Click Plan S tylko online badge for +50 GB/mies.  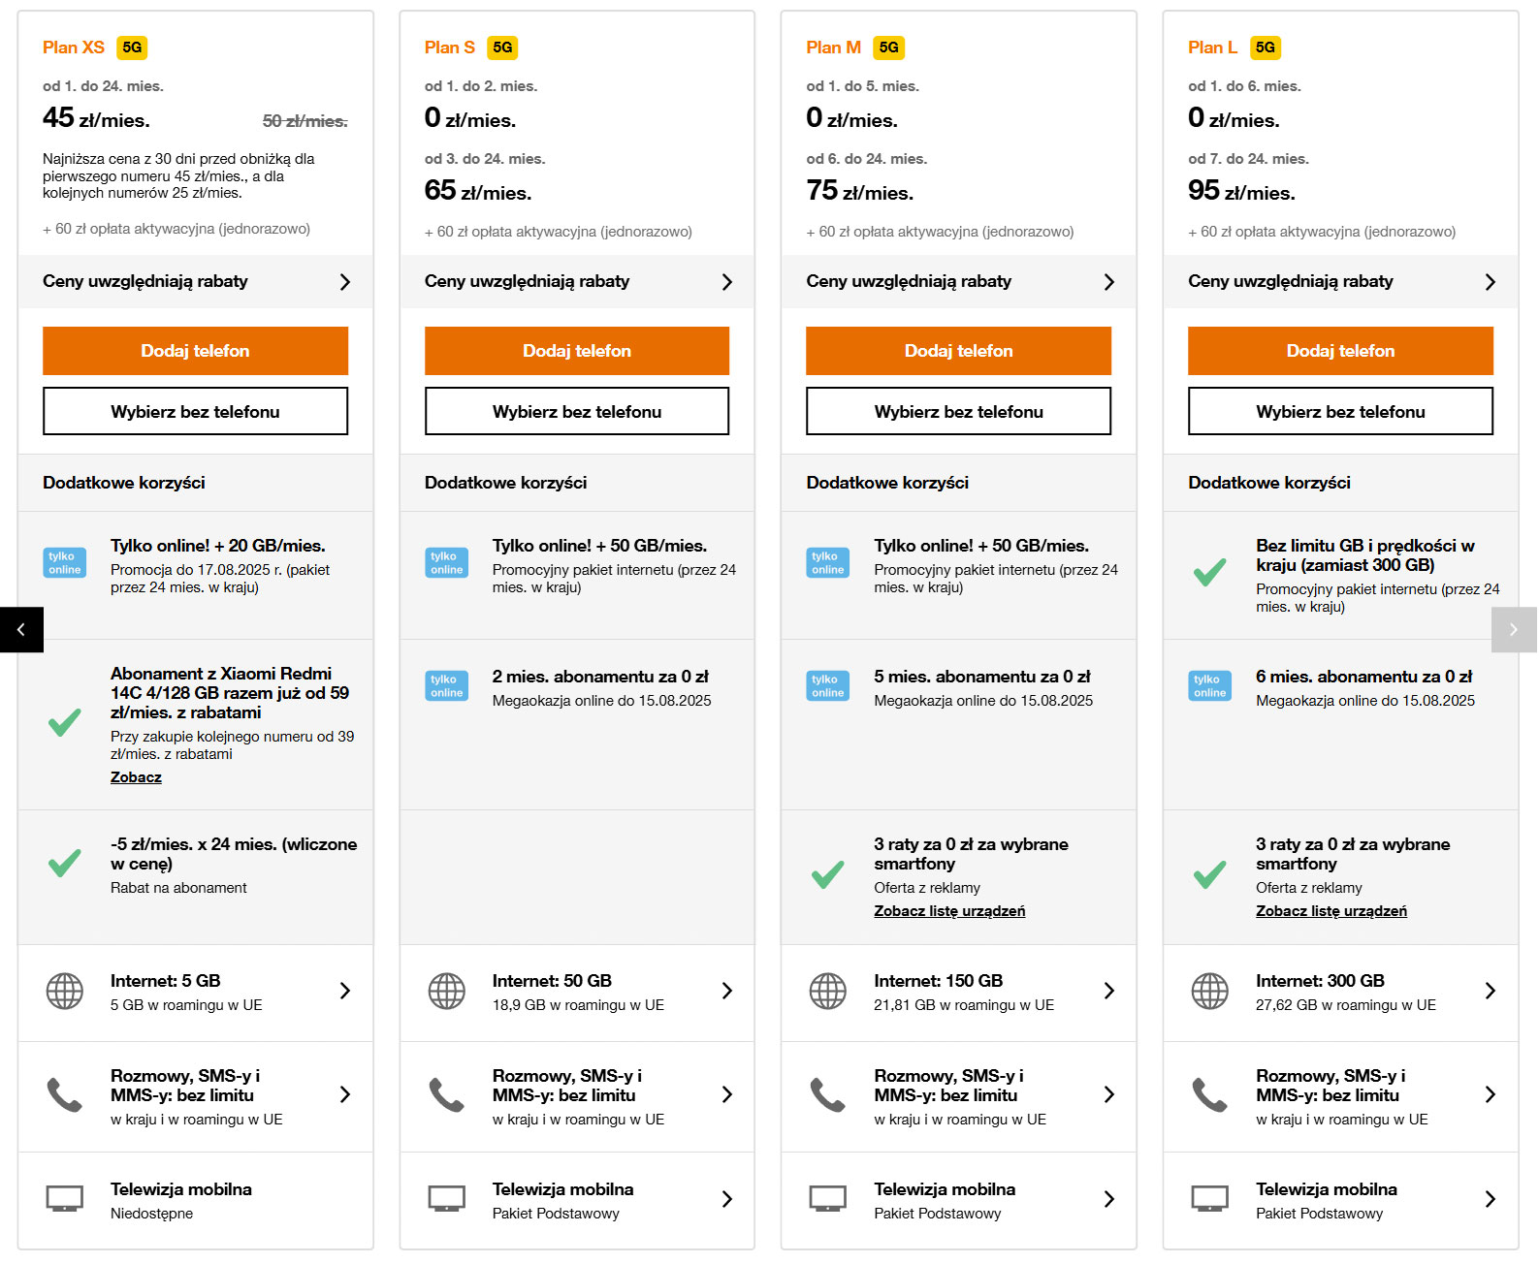(x=446, y=563)
